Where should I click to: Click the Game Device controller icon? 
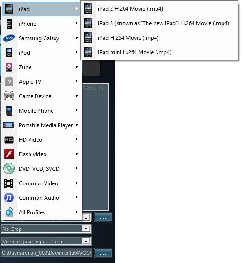(9, 96)
